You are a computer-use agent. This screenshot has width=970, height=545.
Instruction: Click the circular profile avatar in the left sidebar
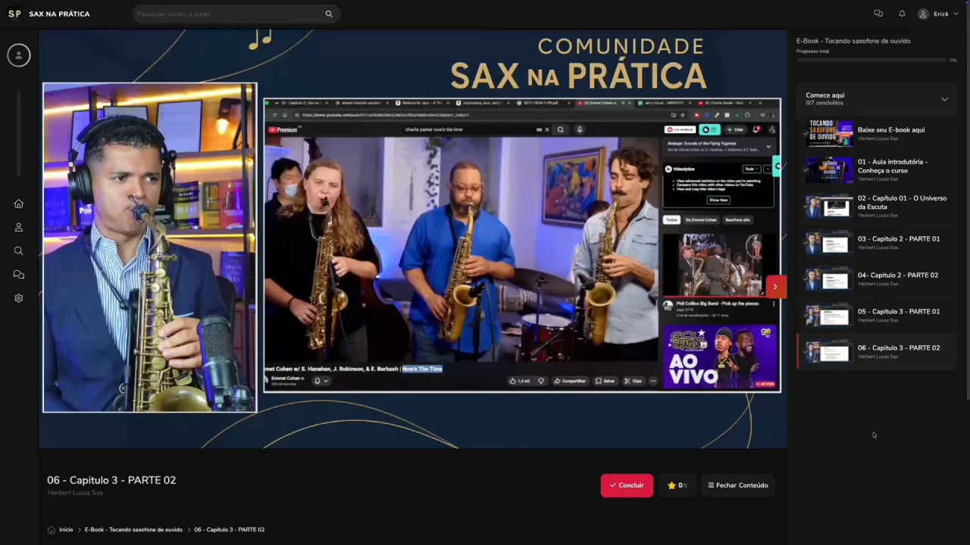(19, 55)
